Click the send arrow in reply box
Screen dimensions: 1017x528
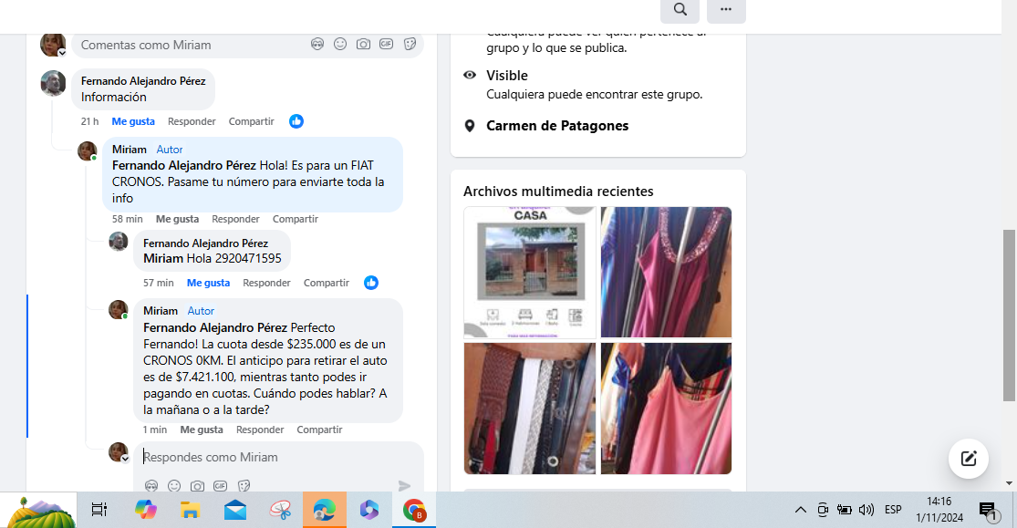point(405,486)
